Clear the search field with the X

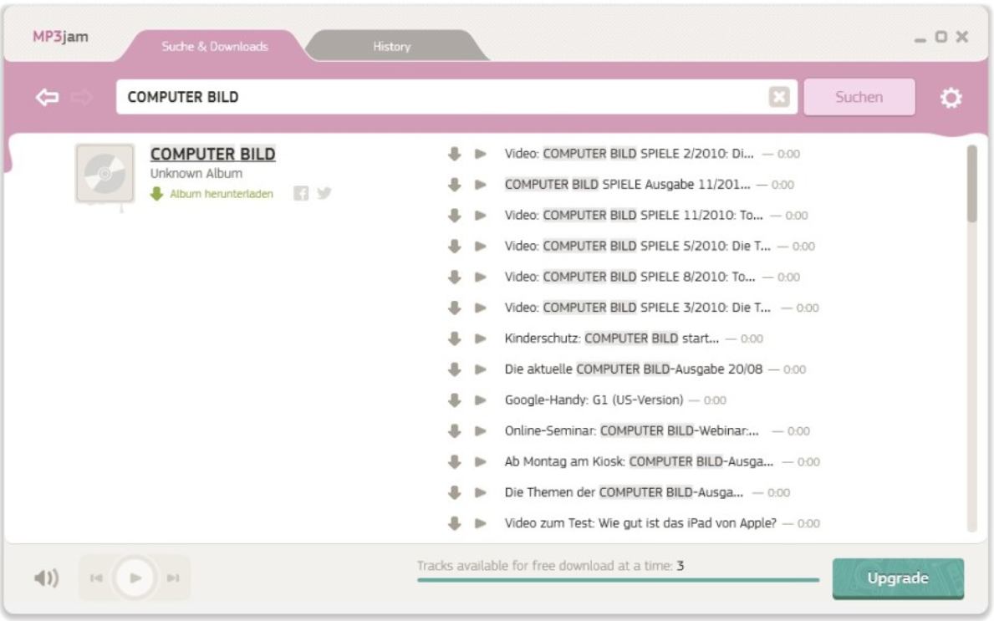(778, 96)
